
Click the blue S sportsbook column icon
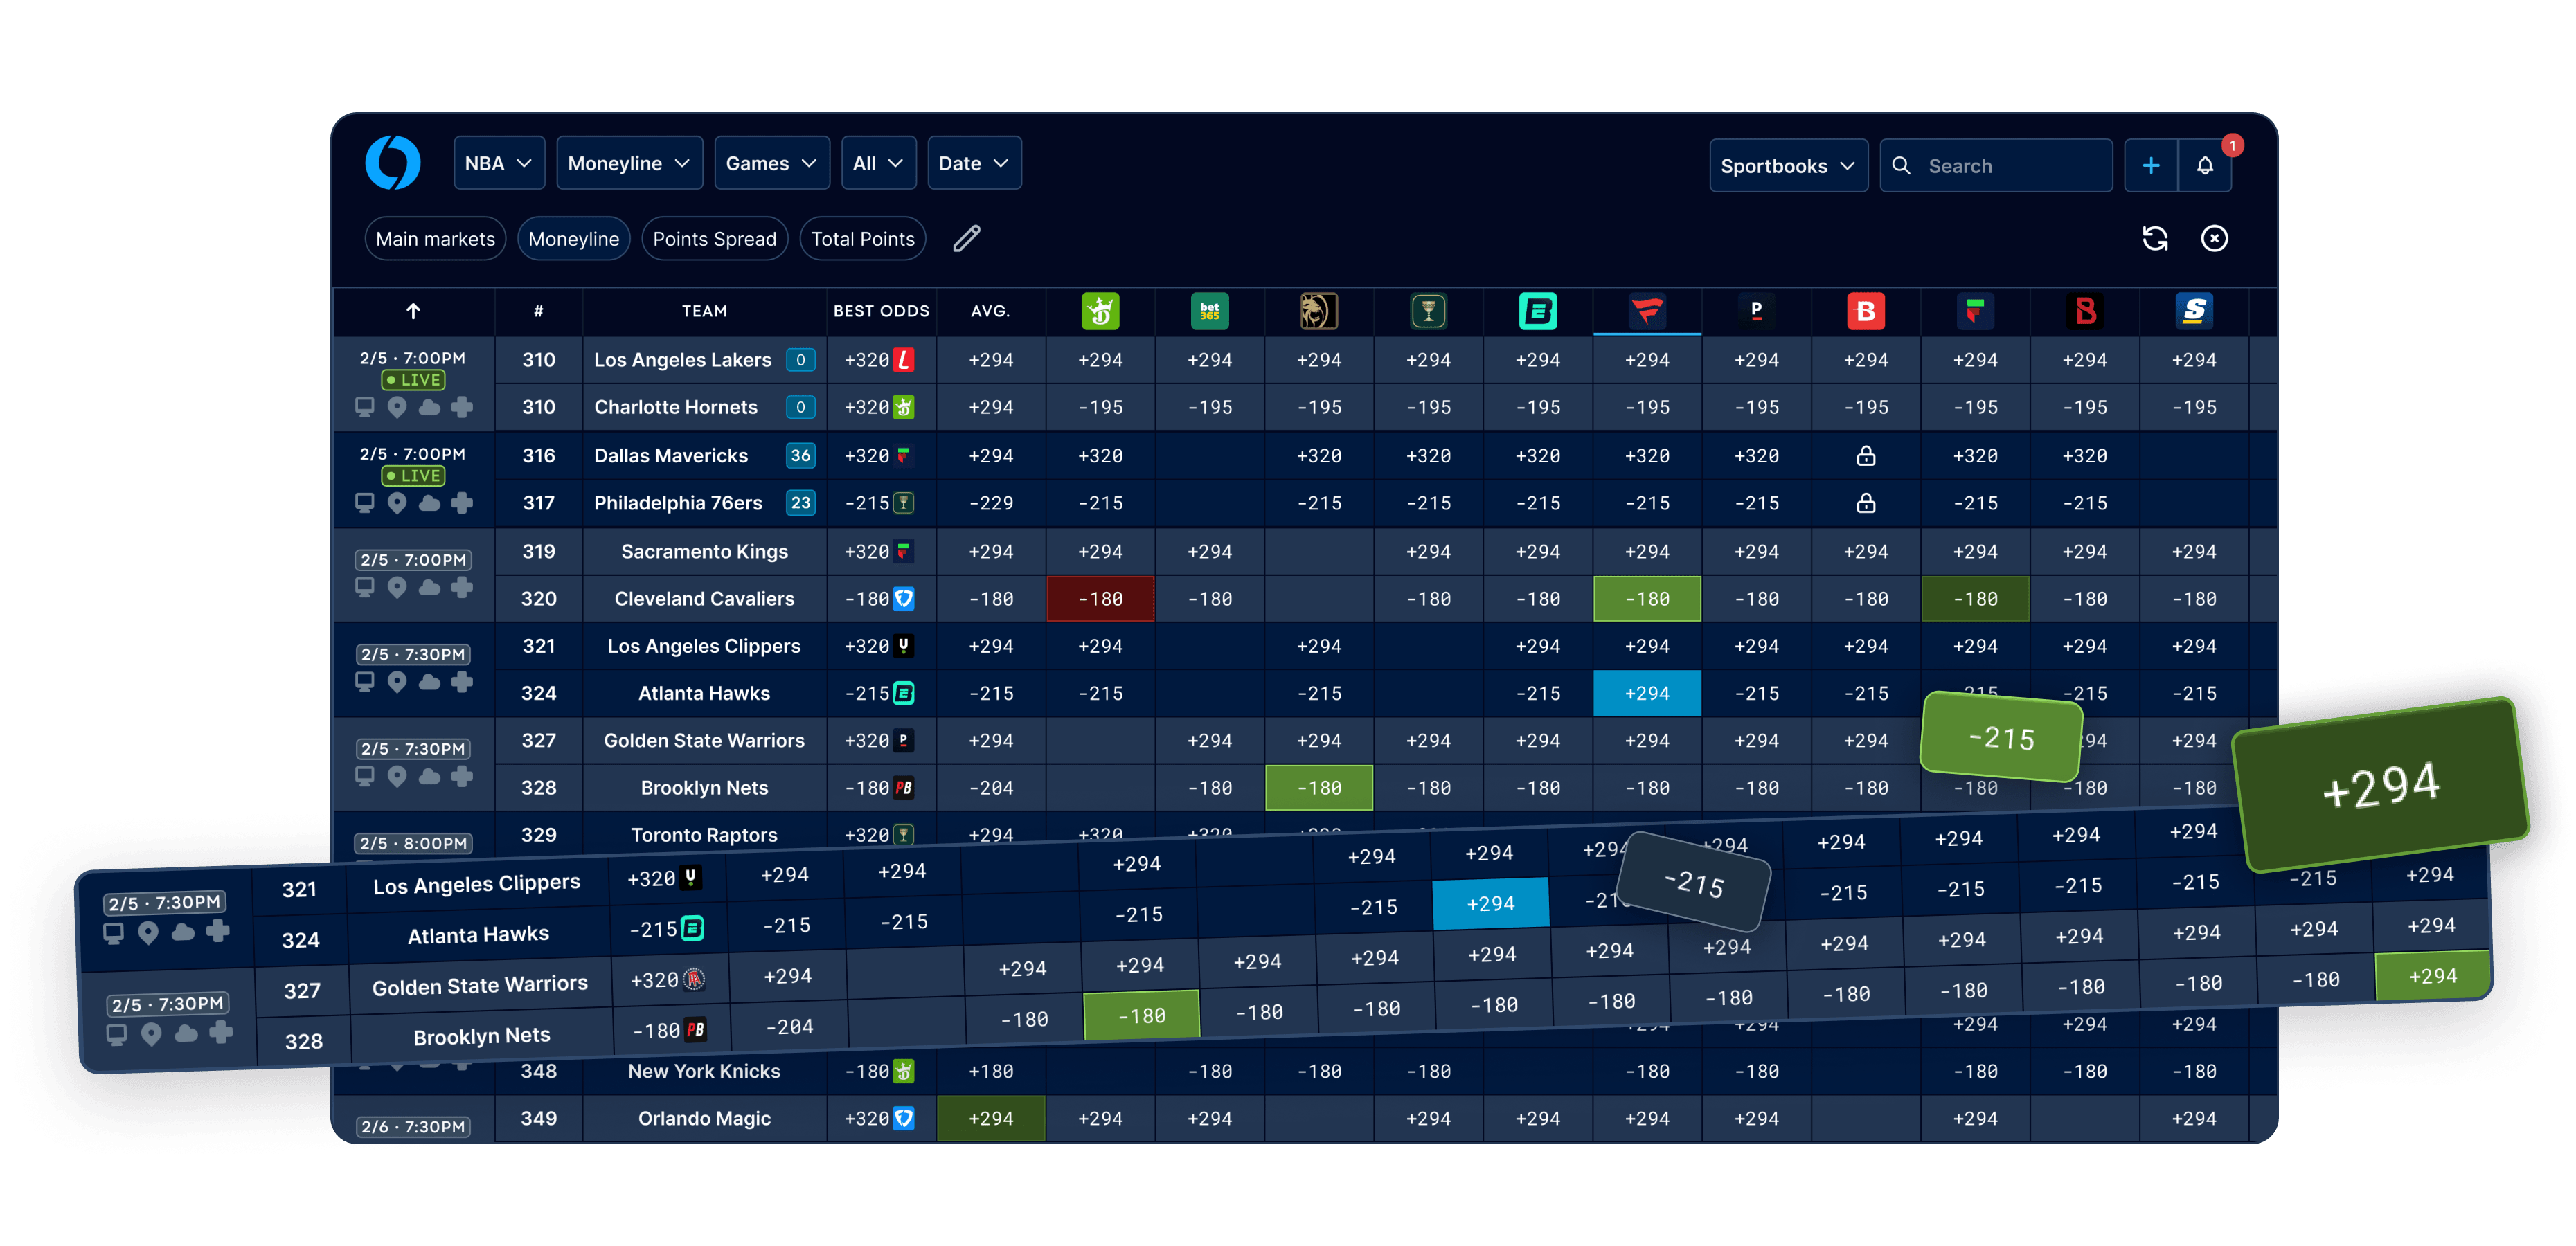point(2194,311)
